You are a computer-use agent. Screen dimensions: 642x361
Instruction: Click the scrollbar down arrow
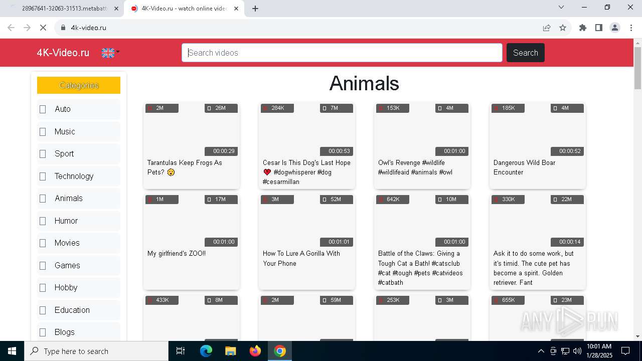tap(637, 336)
